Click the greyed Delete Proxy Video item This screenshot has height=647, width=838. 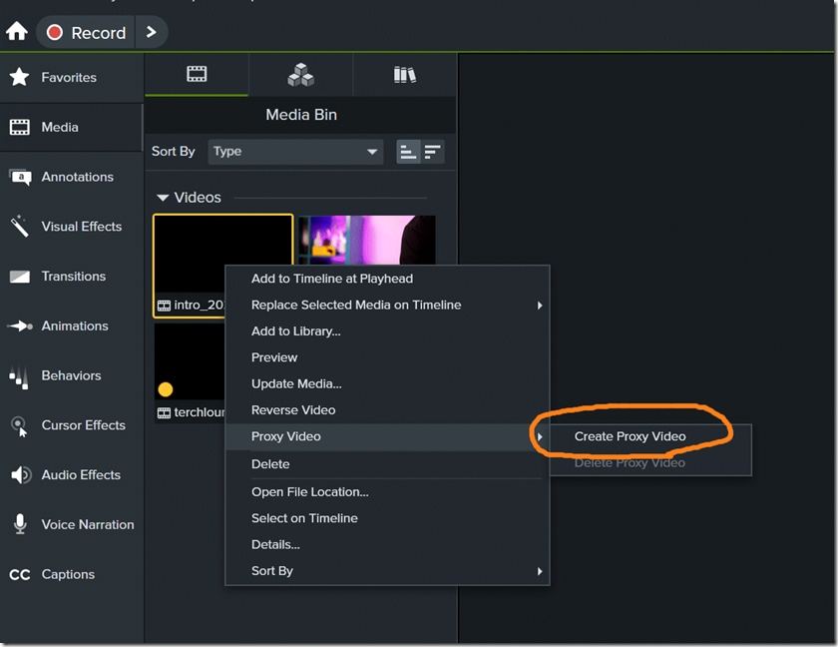[650, 463]
